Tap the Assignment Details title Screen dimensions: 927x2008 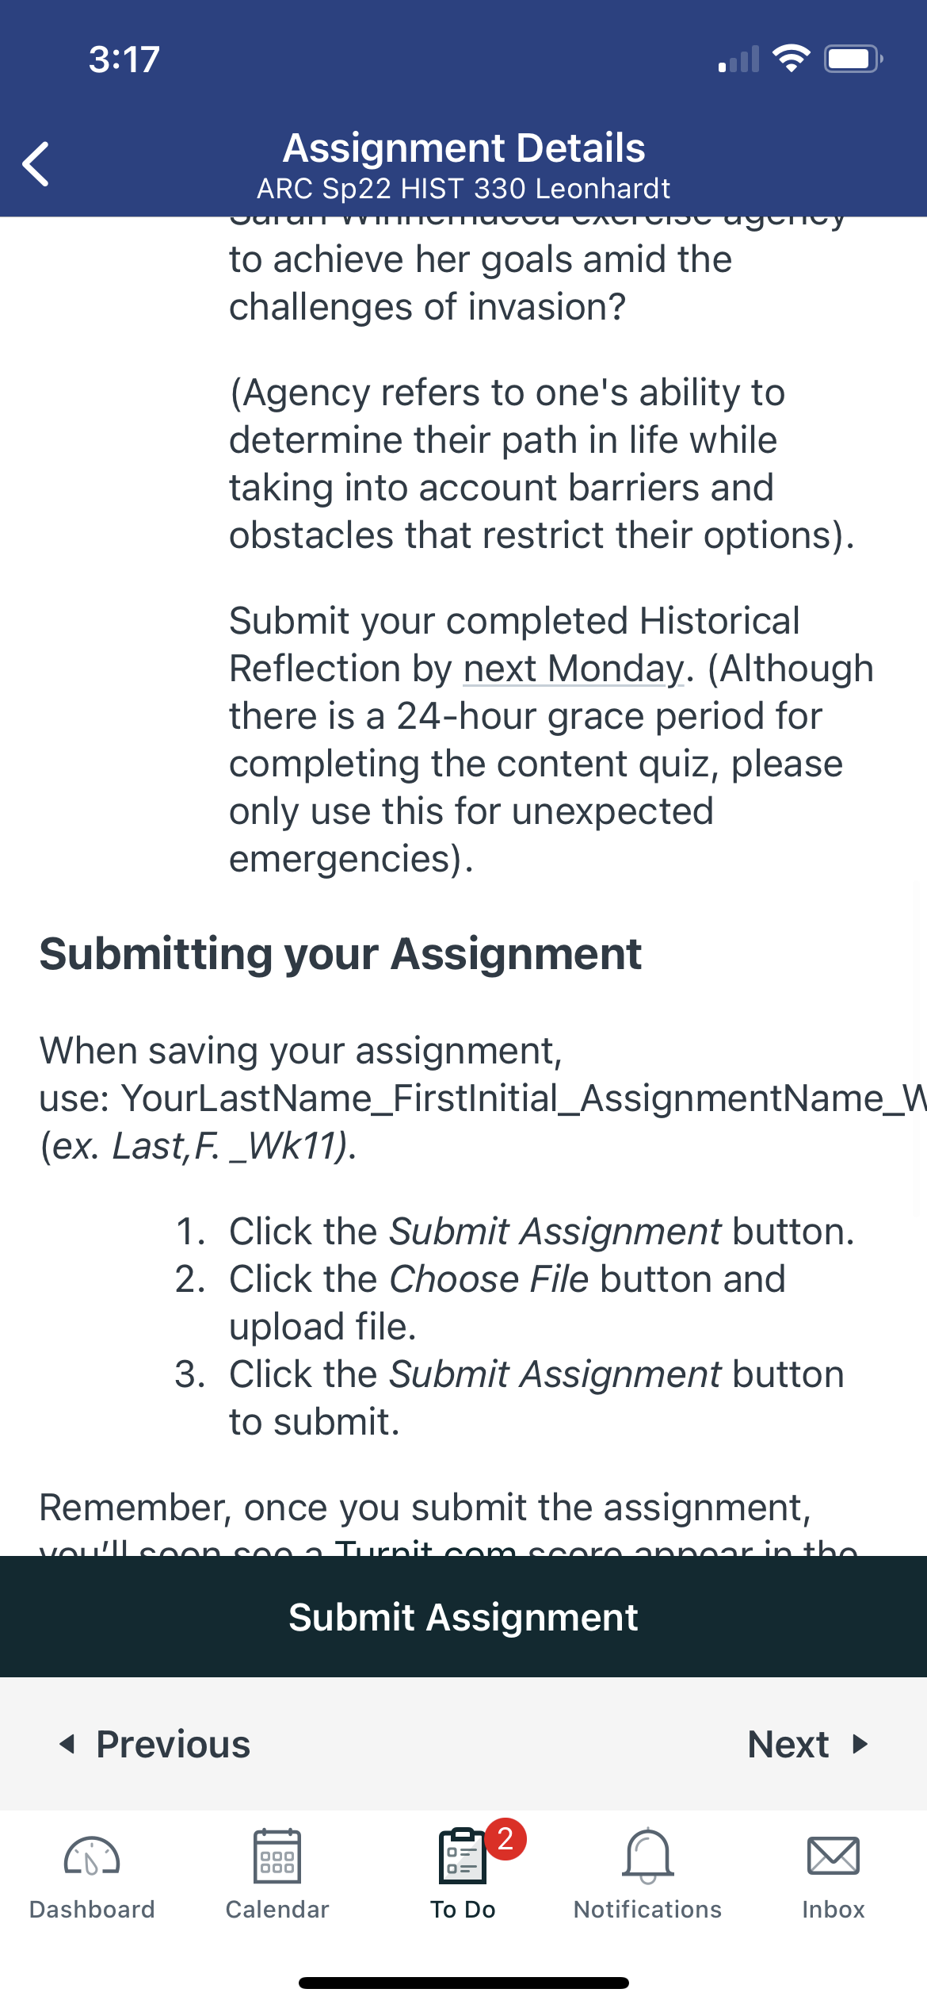click(x=464, y=148)
